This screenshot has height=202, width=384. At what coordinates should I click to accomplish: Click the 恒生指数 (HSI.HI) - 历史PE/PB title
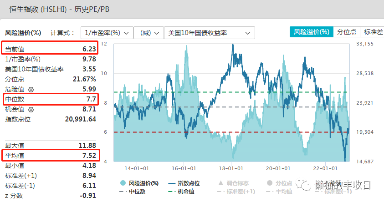(x=59, y=10)
